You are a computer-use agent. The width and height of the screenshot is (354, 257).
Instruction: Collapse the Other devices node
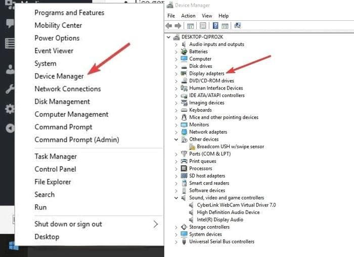176,139
